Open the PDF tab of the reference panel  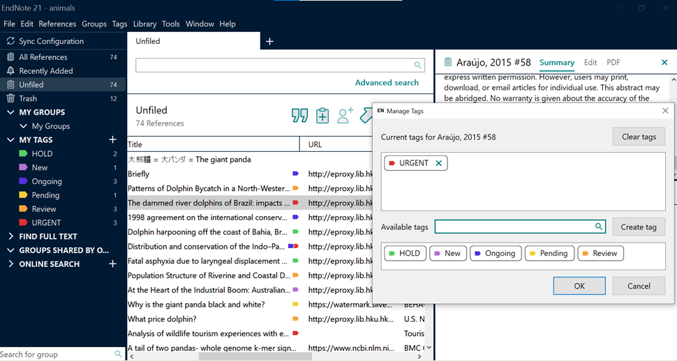tap(613, 63)
